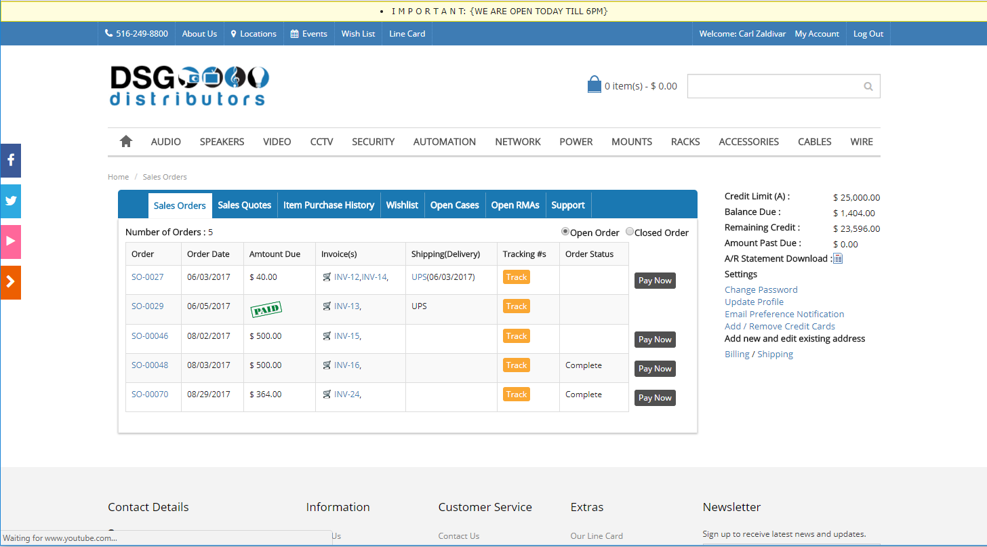Click the home icon in navigation bar
987x547 pixels.
[x=125, y=142]
